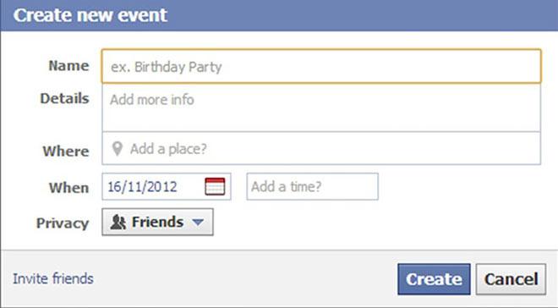Viewport: 558px width, 308px height.
Task: Click the Privacy field label
Action: coord(63,223)
